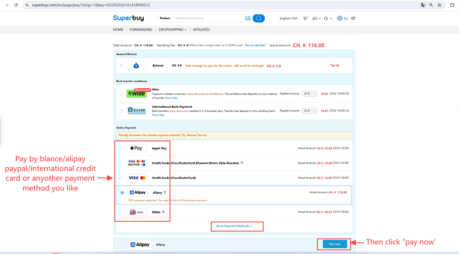459x254 pixels.
Task: Click the browser zoom magnifier icon
Action: (x=431, y=5)
